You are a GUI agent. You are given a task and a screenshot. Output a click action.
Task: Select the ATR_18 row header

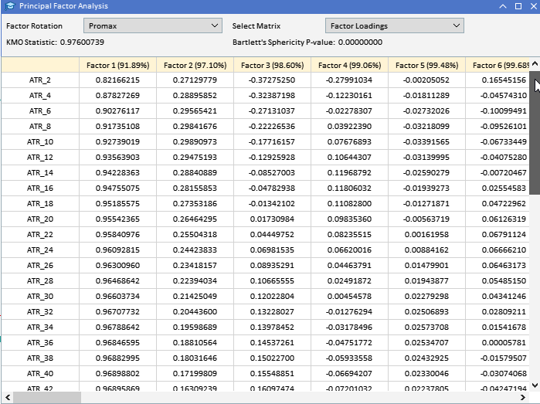[40, 204]
